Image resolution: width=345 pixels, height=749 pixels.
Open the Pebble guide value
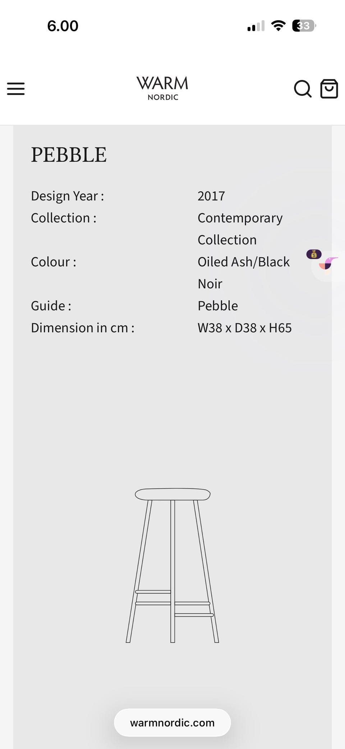click(x=218, y=306)
